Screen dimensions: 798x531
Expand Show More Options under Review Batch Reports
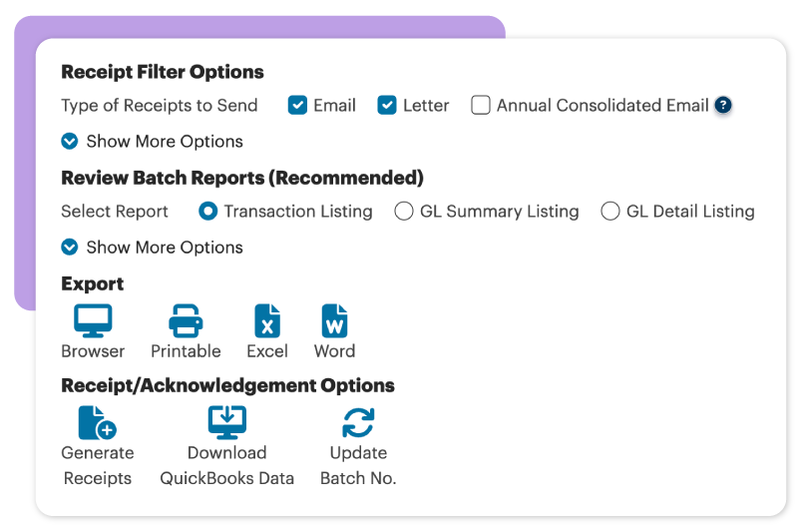(70, 247)
